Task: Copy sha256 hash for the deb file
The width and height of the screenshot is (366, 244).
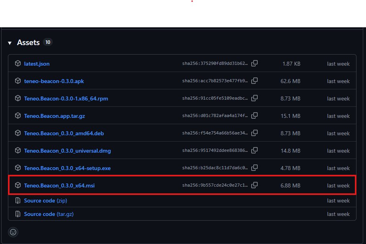Action: pyautogui.click(x=254, y=133)
